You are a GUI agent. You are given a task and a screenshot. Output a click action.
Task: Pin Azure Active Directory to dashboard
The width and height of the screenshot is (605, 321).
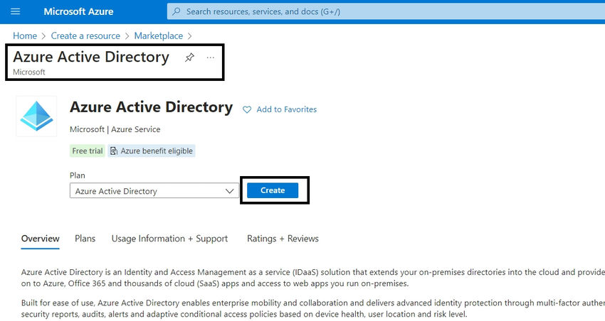coord(189,58)
